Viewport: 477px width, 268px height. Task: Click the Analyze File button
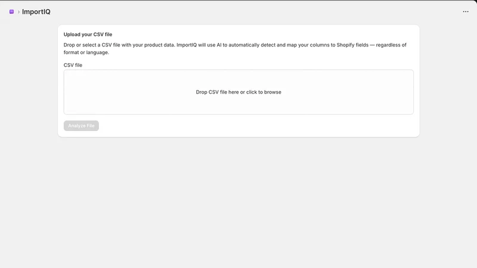(x=81, y=126)
